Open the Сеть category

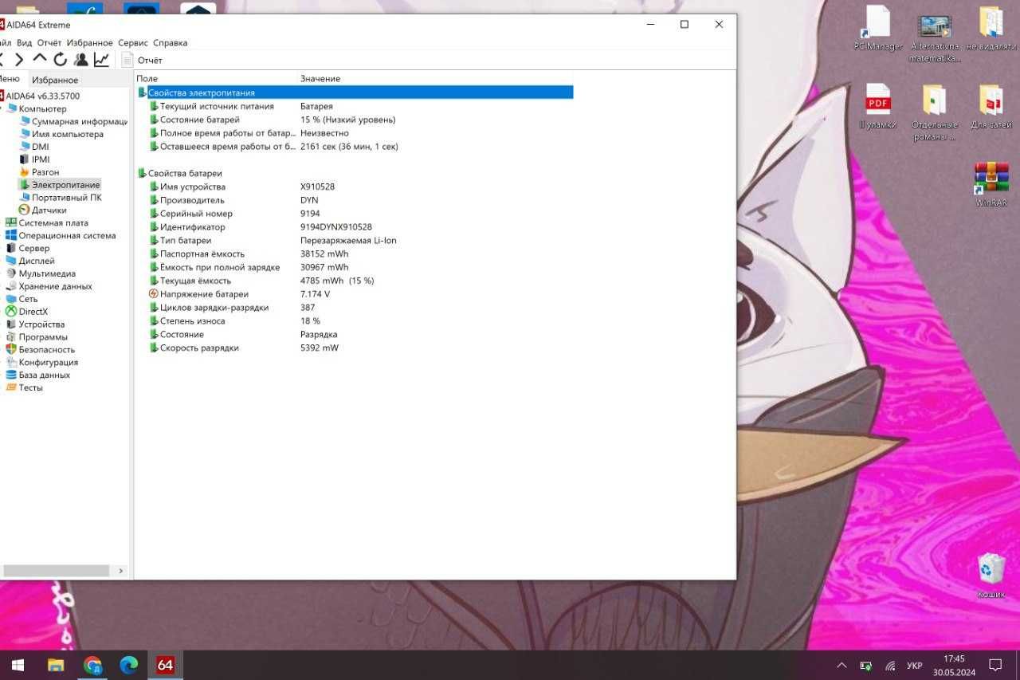coord(22,299)
